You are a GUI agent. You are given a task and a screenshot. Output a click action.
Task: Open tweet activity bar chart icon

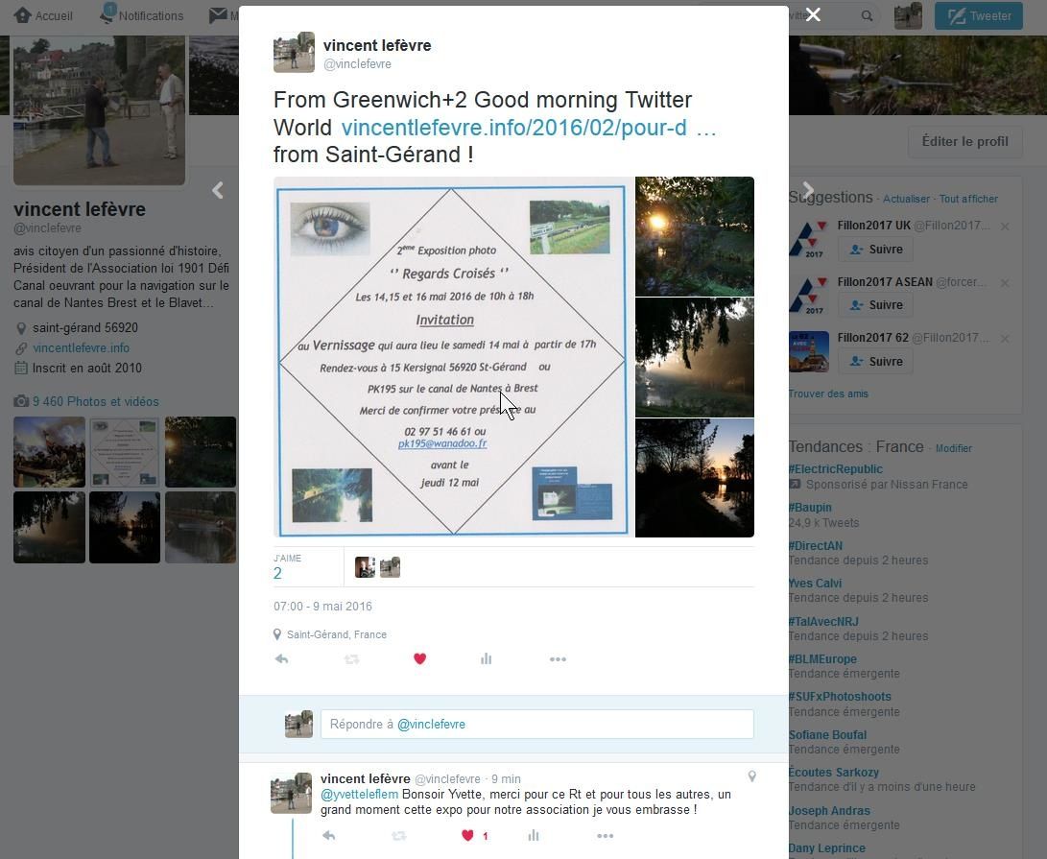(487, 659)
